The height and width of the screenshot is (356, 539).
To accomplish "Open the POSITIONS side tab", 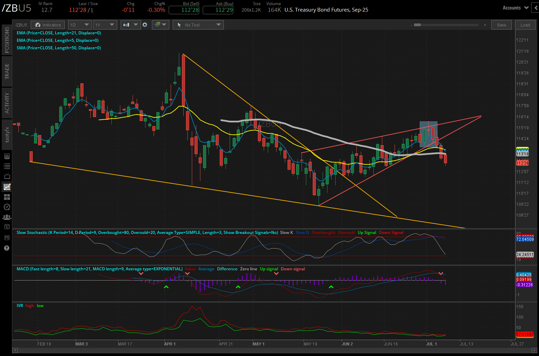I will tap(7, 40).
